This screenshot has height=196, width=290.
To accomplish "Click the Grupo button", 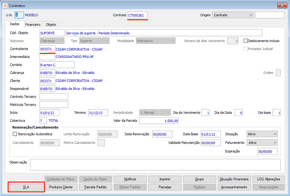I will [x=200, y=179].
